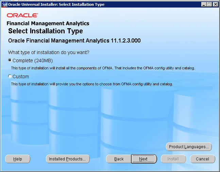Screen dimensions: 220x172
Task: Go Back to previous installer step
Action: [x=119, y=159]
